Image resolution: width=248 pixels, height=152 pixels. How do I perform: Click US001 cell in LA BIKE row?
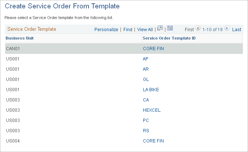click(12, 90)
